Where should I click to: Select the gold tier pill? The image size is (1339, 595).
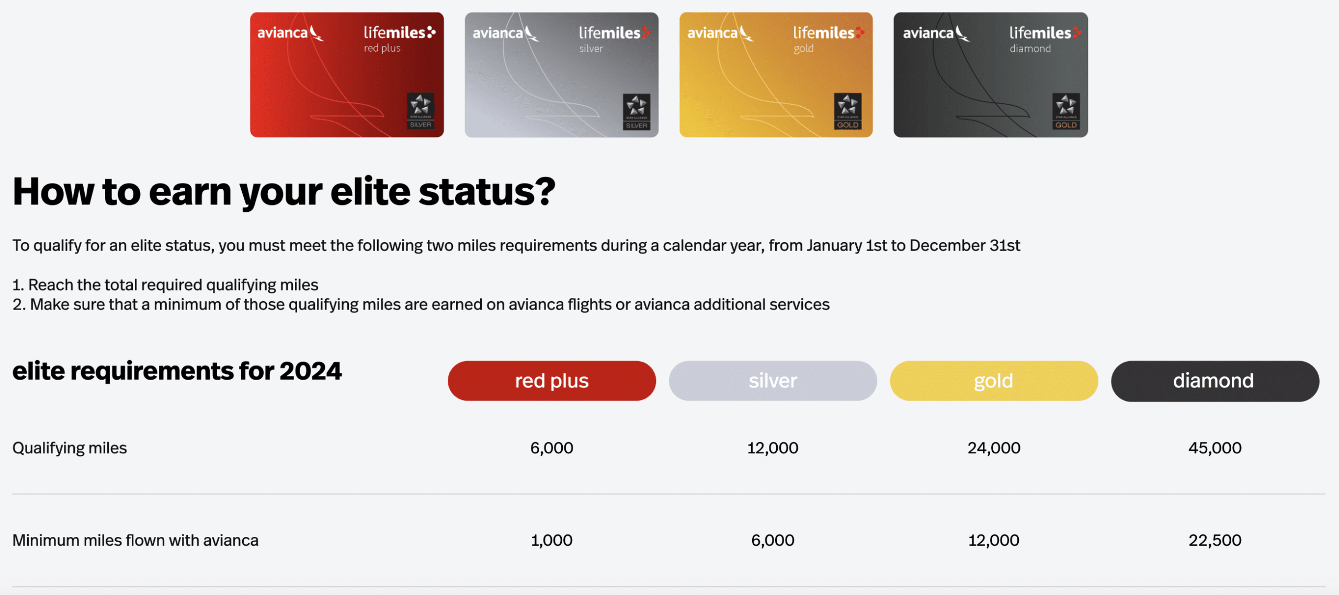tap(994, 381)
